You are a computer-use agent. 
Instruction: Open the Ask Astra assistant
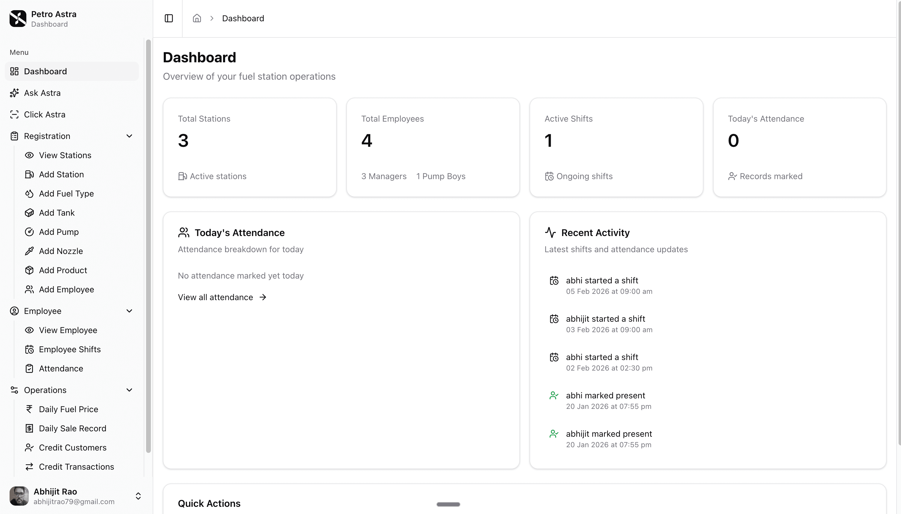point(43,93)
